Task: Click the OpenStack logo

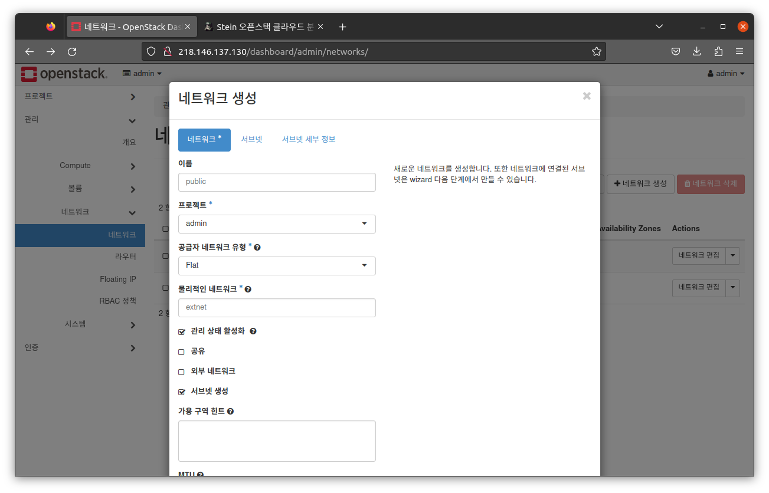Action: click(64, 74)
